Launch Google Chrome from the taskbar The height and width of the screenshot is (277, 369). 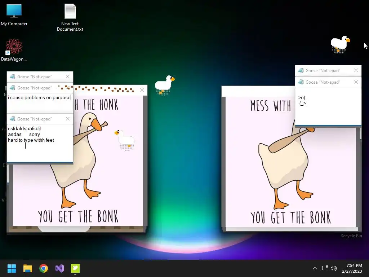click(44, 268)
